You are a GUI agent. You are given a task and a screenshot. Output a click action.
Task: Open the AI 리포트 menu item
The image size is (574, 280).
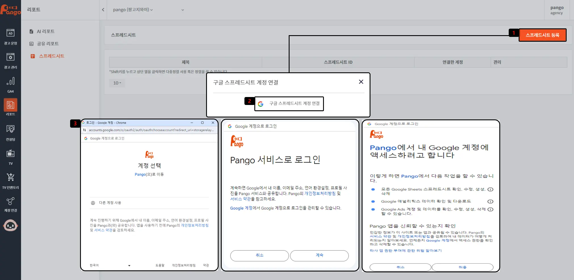[x=45, y=31]
